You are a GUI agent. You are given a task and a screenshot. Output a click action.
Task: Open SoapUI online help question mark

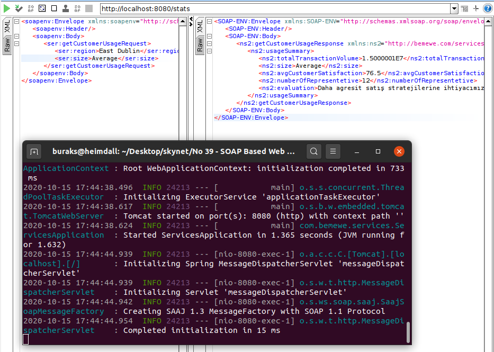pos(487,8)
